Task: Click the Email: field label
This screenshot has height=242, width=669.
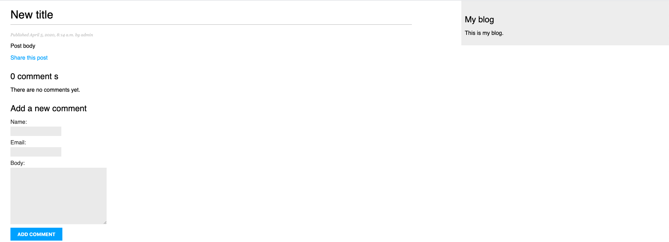Action: pos(18,143)
